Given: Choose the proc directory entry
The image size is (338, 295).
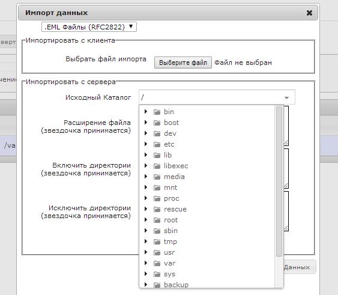Looking at the screenshot, I should [171, 198].
